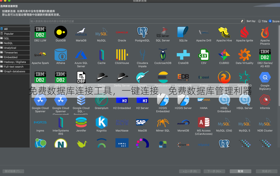Select the Informix icon
This screenshot has width=280, height=176.
point(265,100)
